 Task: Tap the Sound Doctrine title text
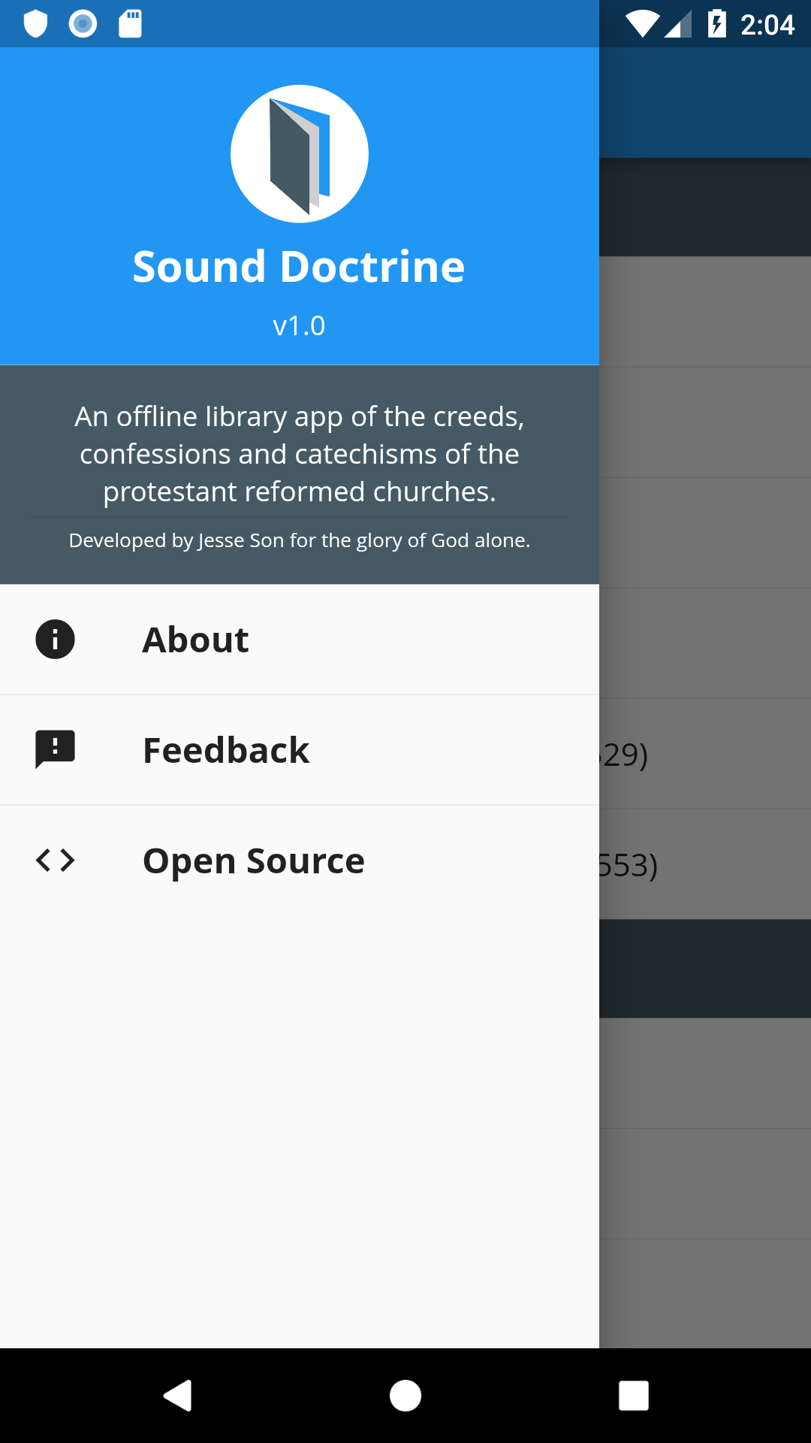pyautogui.click(x=299, y=267)
